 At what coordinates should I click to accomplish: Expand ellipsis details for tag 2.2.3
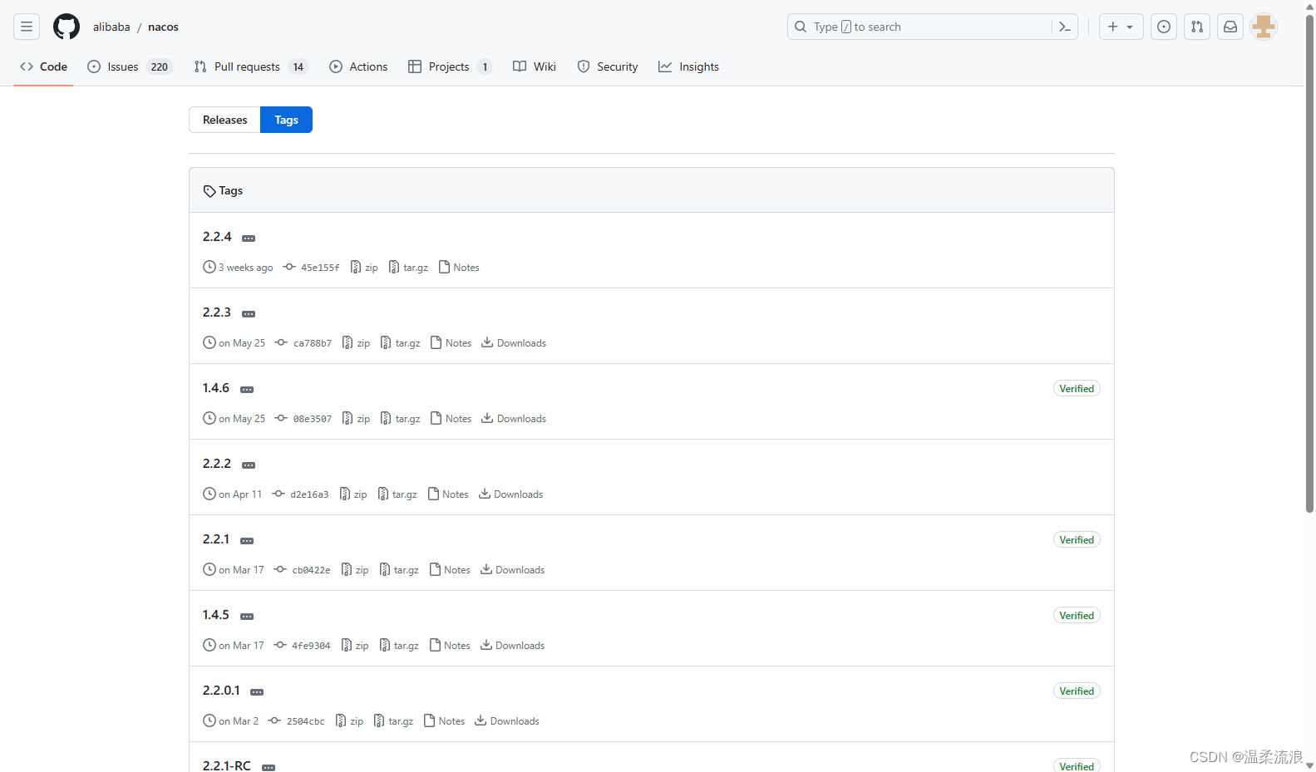click(249, 314)
